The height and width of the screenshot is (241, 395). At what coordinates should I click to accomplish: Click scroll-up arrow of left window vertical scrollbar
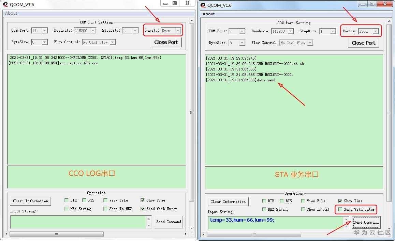pyautogui.click(x=192, y=20)
